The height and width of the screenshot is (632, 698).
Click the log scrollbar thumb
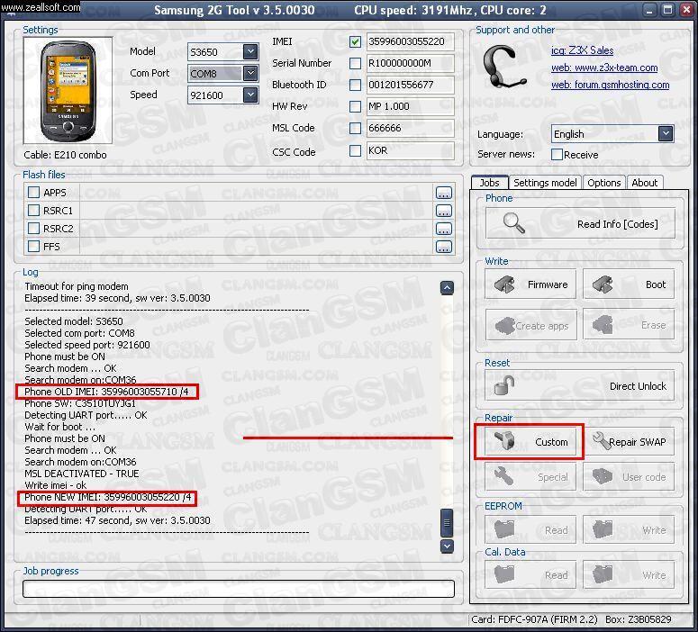pyautogui.click(x=447, y=522)
